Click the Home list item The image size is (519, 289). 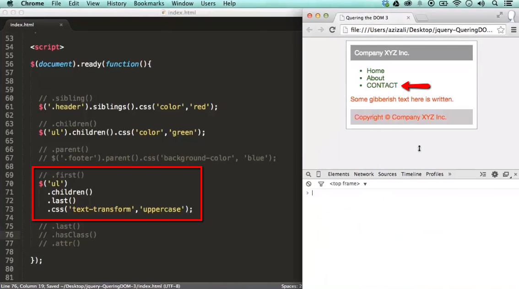(375, 71)
